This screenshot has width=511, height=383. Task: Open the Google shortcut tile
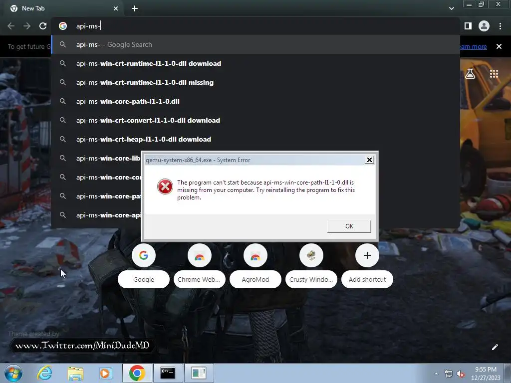(x=143, y=255)
